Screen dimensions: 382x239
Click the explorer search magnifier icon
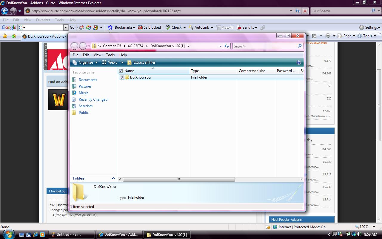click(x=300, y=46)
